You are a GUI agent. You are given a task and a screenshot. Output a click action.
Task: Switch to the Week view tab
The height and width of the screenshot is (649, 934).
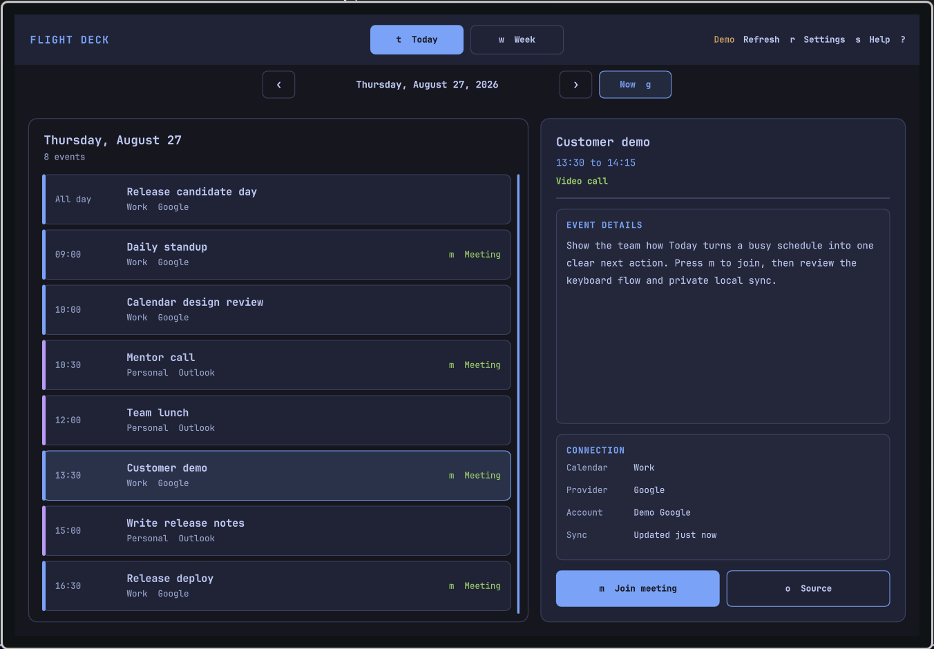(517, 39)
